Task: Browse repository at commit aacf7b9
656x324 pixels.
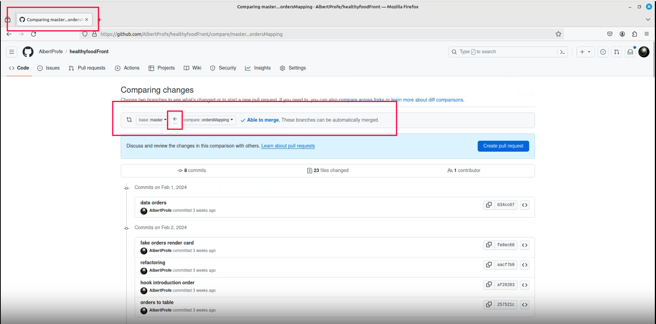Action: point(525,265)
